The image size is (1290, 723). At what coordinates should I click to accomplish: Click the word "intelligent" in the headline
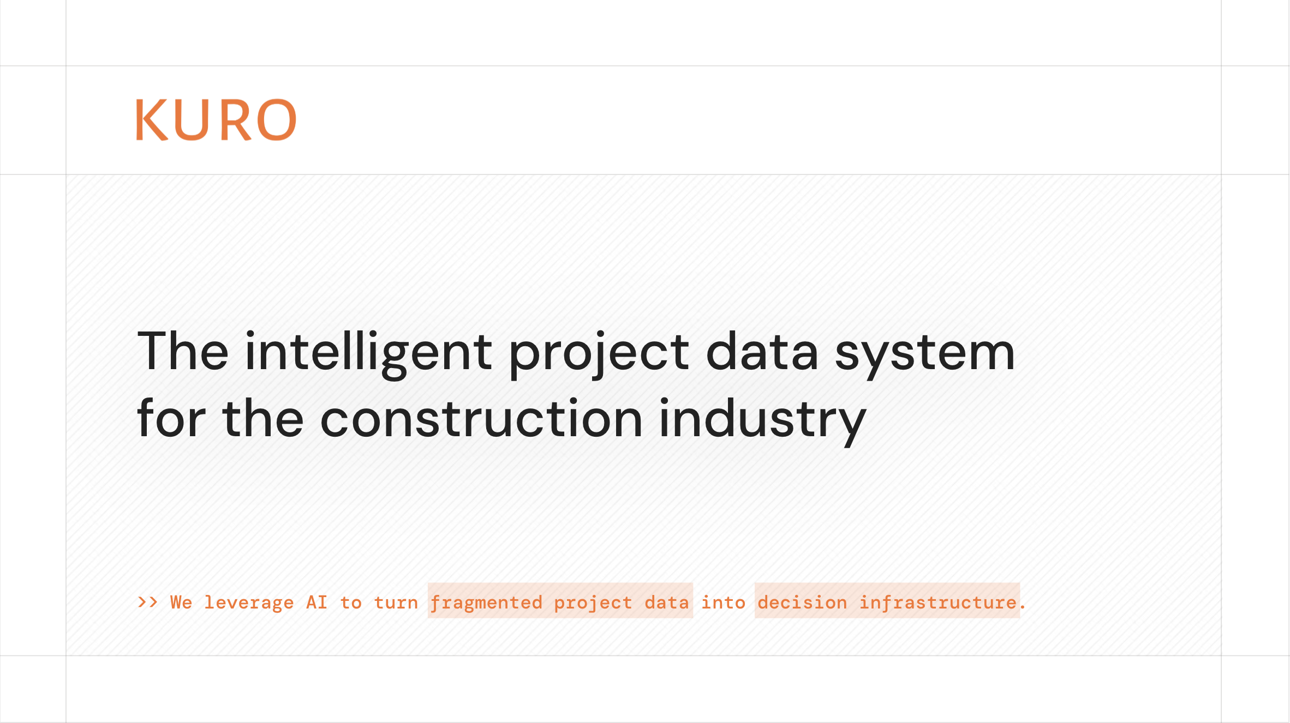tap(368, 352)
